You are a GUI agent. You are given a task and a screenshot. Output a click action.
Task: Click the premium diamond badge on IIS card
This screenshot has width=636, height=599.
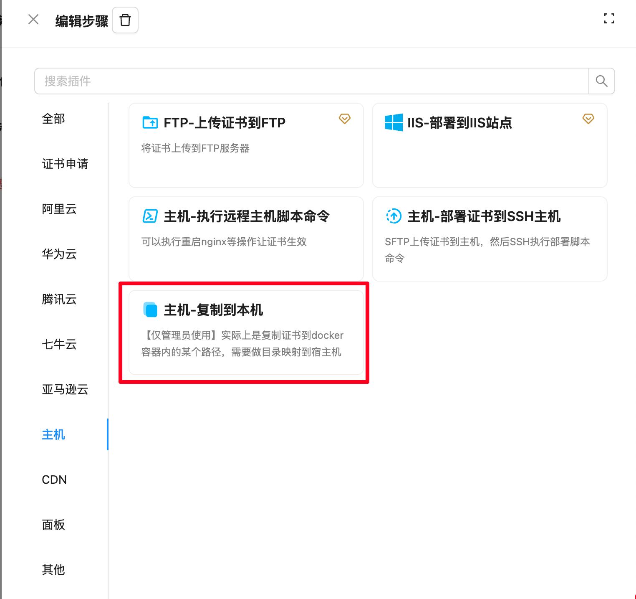pos(588,119)
